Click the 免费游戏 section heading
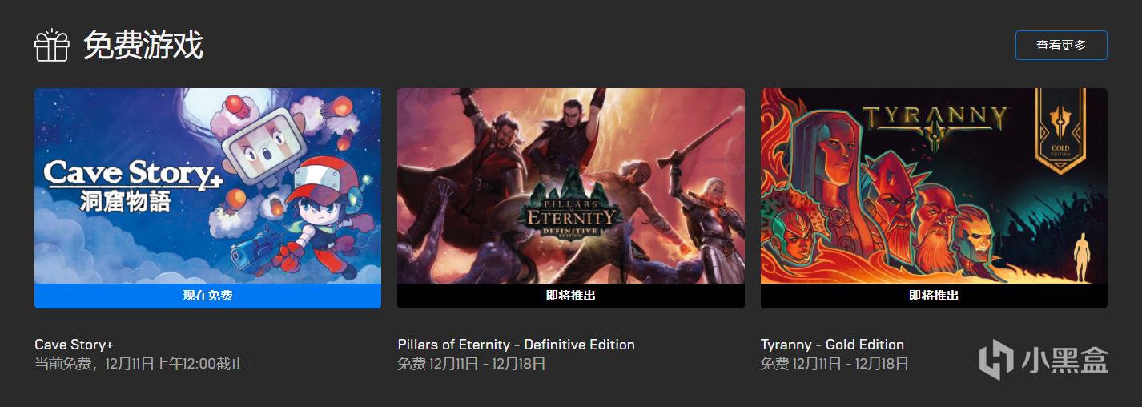Viewport: 1142px width, 407px height. (x=143, y=46)
